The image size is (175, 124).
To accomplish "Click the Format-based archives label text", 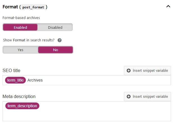I will (21, 18).
